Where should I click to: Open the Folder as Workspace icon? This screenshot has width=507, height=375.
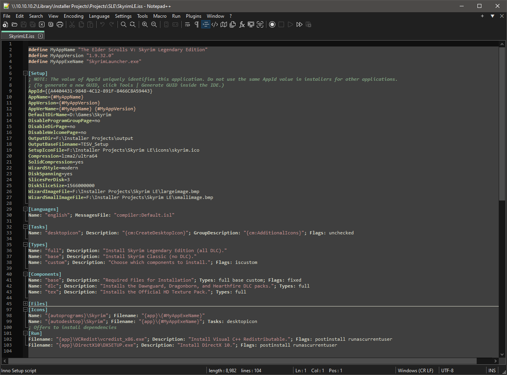tap(251, 24)
